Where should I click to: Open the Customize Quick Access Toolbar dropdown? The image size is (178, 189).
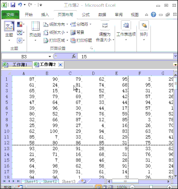tap(40, 5)
